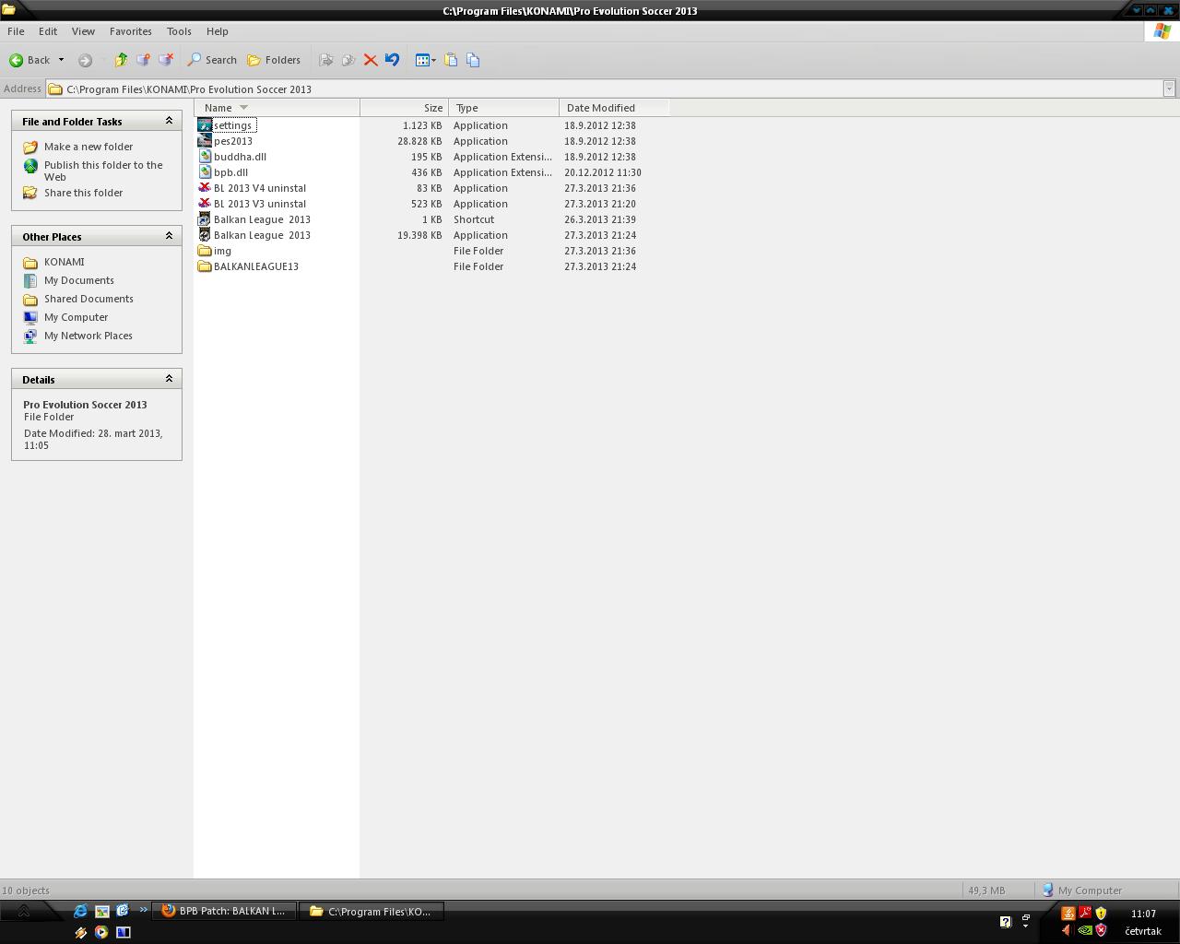Go up one folder level
This screenshot has height=944, width=1180.
pyautogui.click(x=121, y=60)
